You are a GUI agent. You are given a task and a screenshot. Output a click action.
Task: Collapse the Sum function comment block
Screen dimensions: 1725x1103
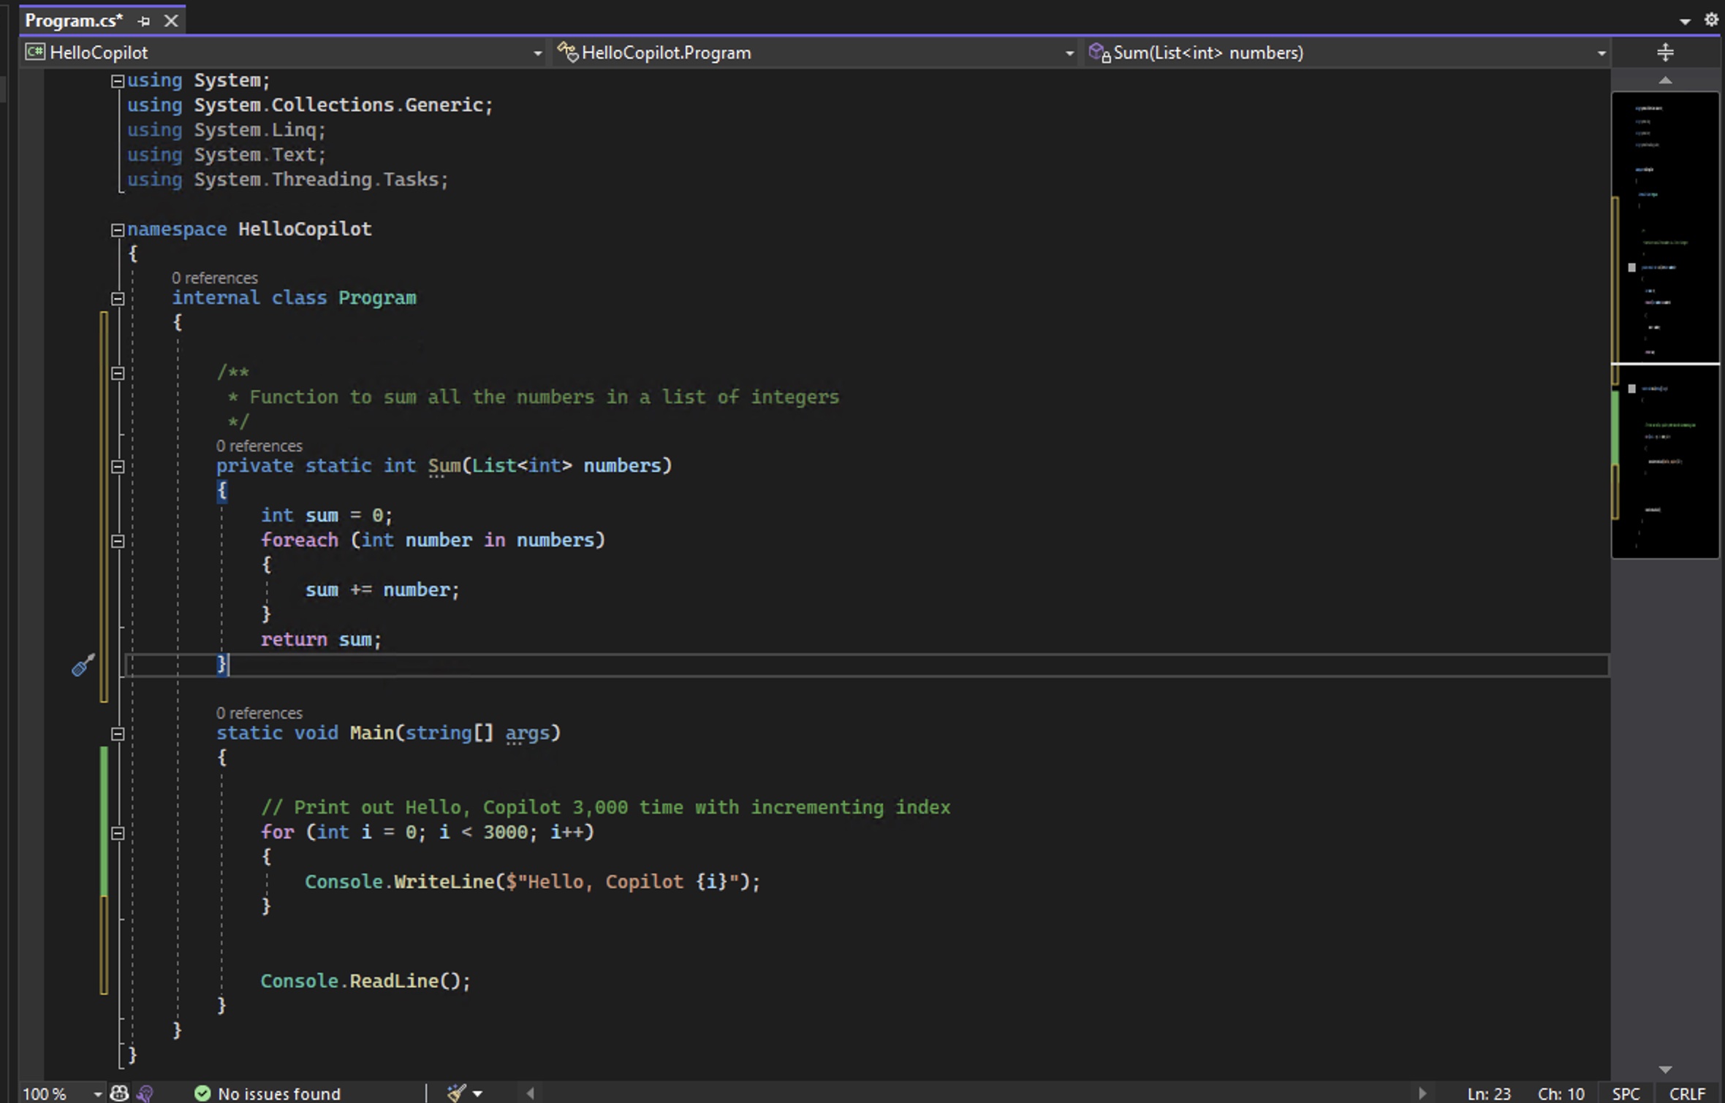[x=117, y=373]
